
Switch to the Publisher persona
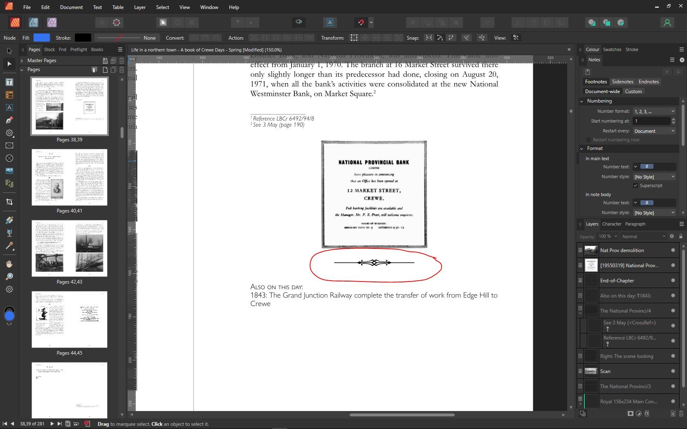tap(15, 22)
